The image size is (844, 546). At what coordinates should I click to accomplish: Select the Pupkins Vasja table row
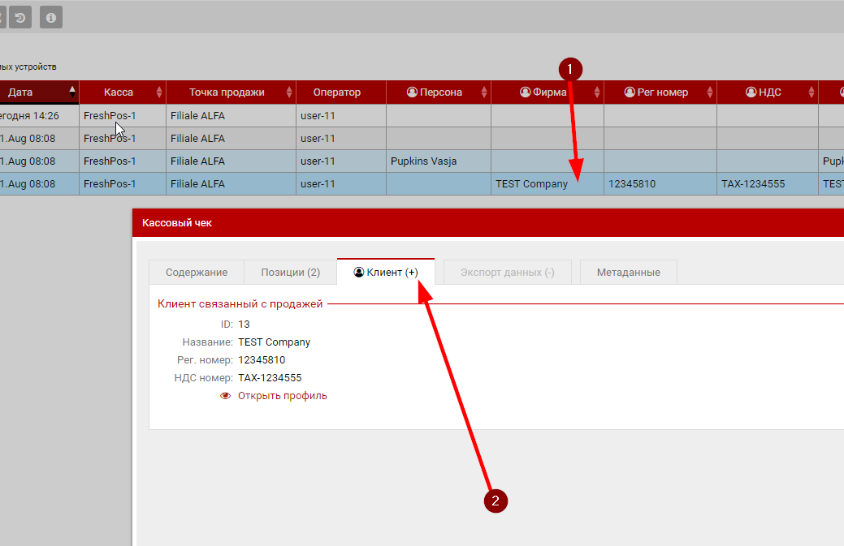[422, 161]
